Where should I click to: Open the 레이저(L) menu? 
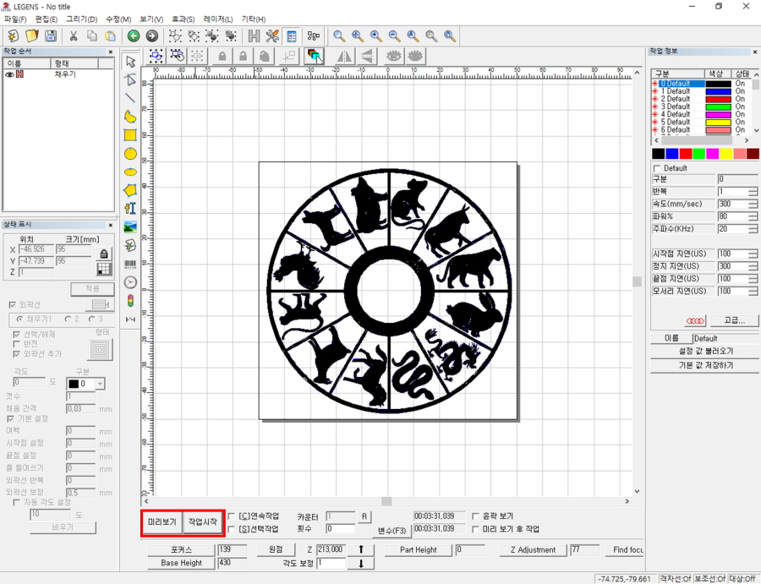click(x=218, y=19)
